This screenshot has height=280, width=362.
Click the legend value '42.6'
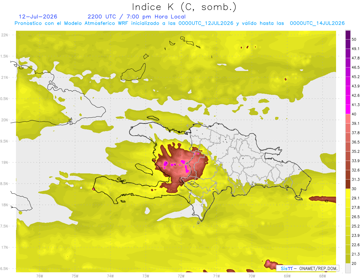click(x=356, y=95)
